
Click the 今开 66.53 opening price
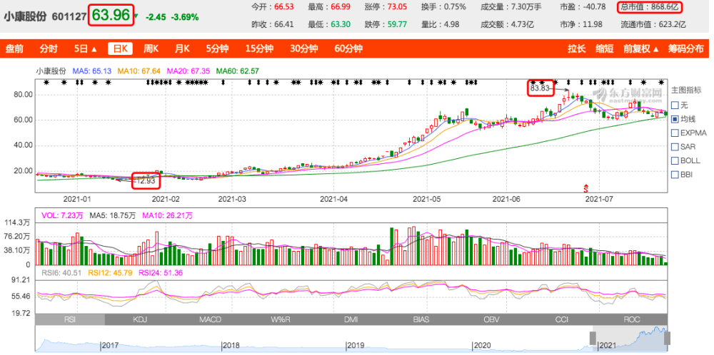[x=272, y=7]
